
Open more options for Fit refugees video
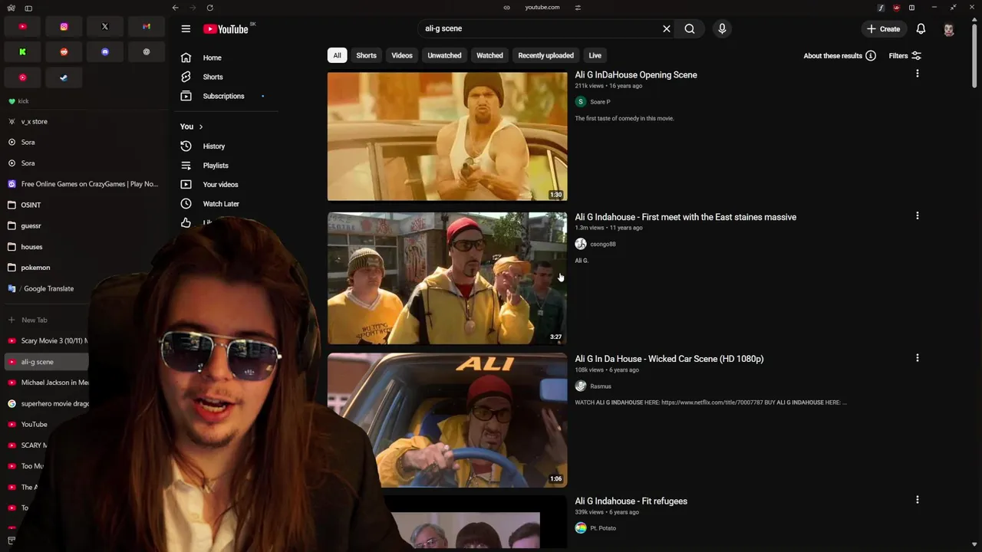(917, 499)
